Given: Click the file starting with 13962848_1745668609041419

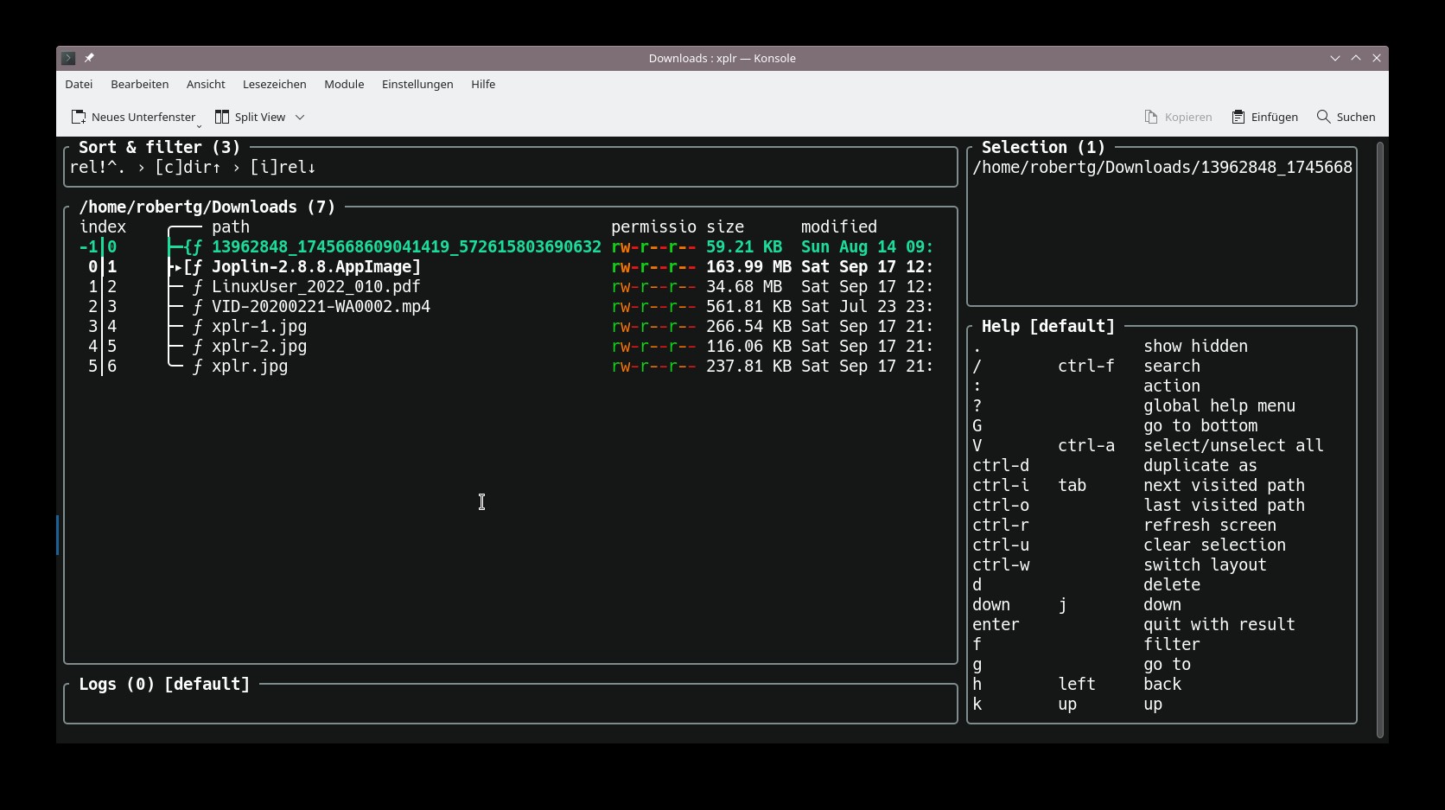Looking at the screenshot, I should point(406,246).
